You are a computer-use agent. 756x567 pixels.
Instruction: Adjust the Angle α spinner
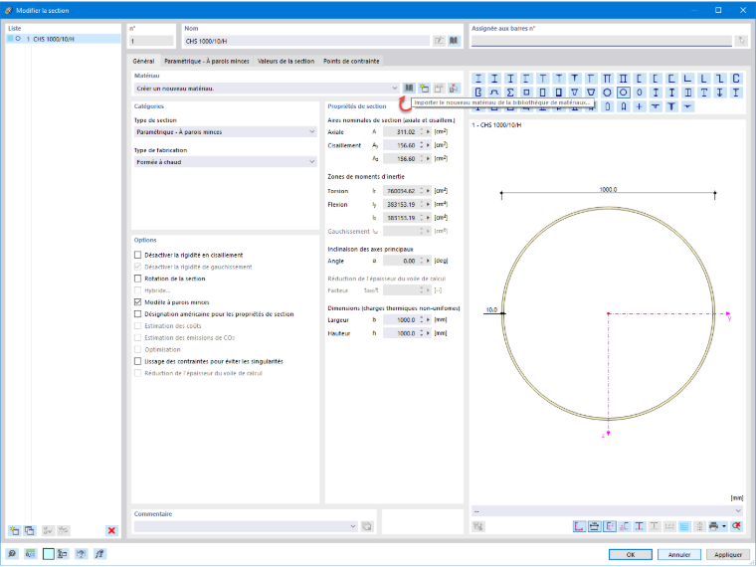422,261
